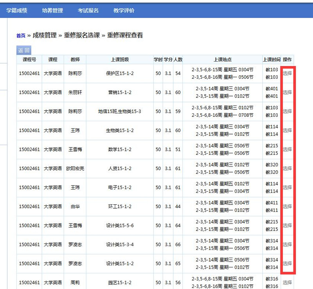Click 选择 for class 营销15-1-2
The image size is (313, 289).
pyautogui.click(x=287, y=93)
